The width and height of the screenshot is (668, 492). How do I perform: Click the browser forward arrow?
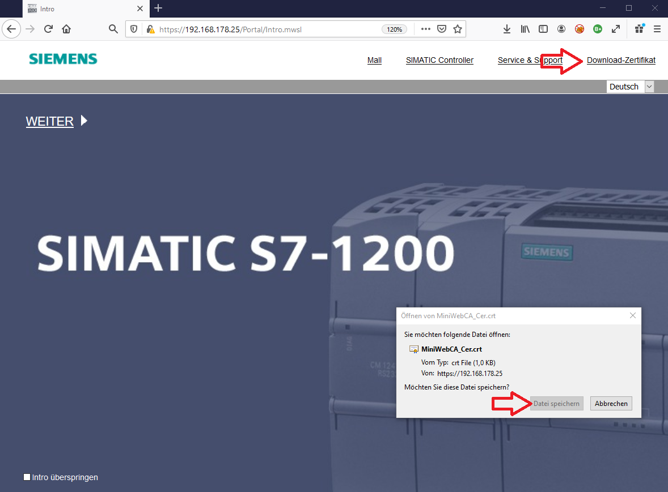pos(30,29)
